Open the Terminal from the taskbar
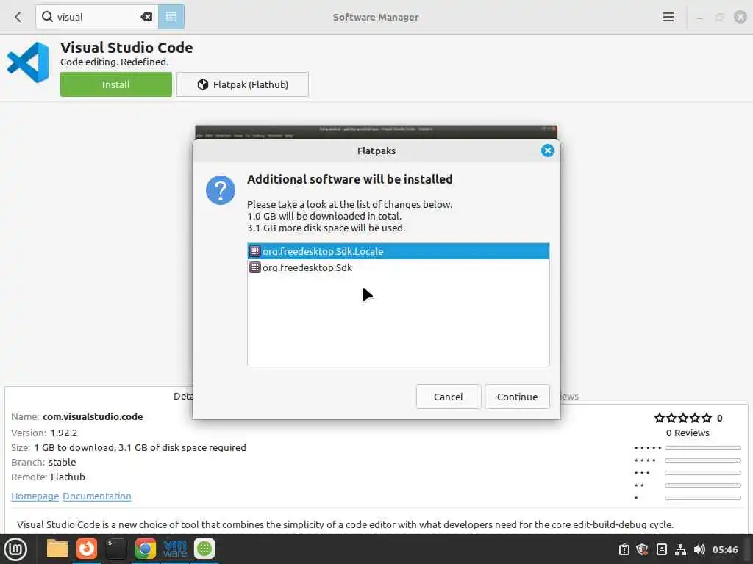 pyautogui.click(x=115, y=549)
